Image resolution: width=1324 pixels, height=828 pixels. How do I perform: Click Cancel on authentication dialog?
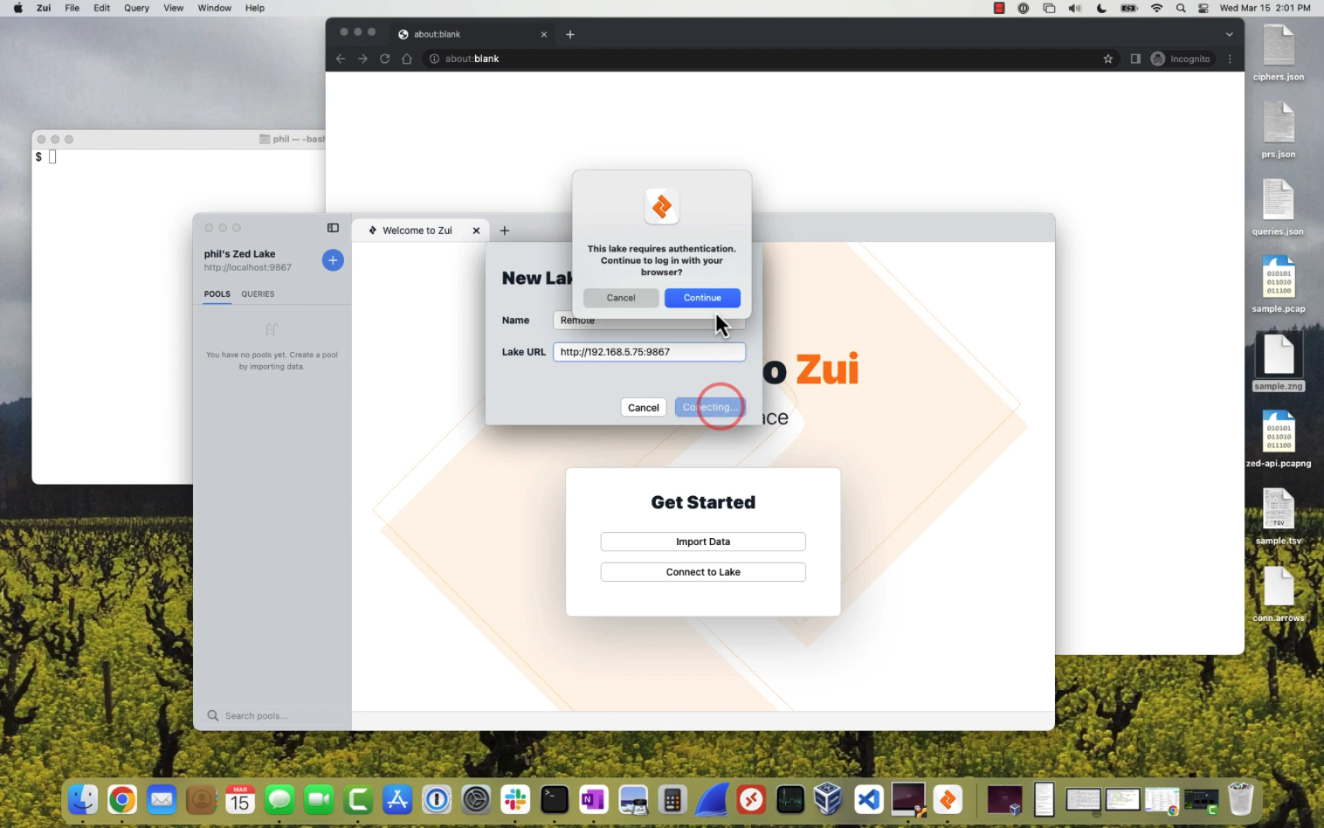pos(621,297)
